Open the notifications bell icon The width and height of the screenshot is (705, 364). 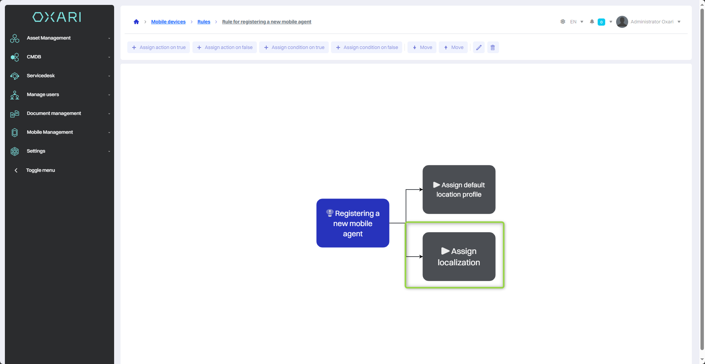pos(592,22)
